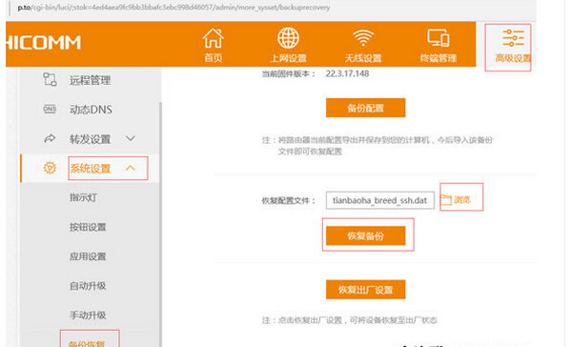Open the 首页 home icon
This screenshot has height=347, width=572.
coord(213,38)
